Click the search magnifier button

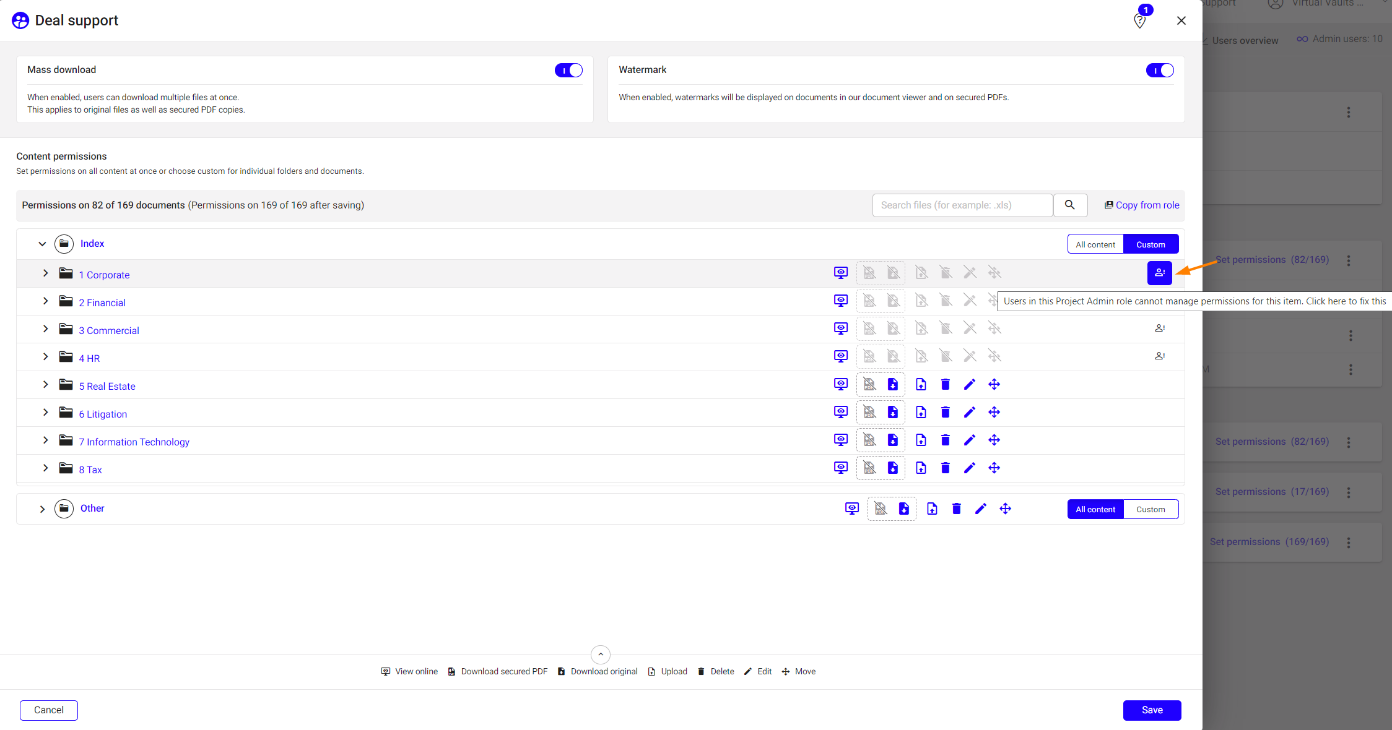(1069, 205)
